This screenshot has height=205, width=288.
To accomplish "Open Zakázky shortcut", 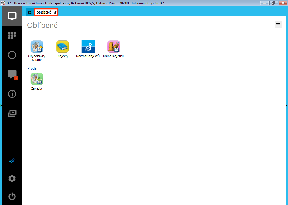I will point(37,81).
